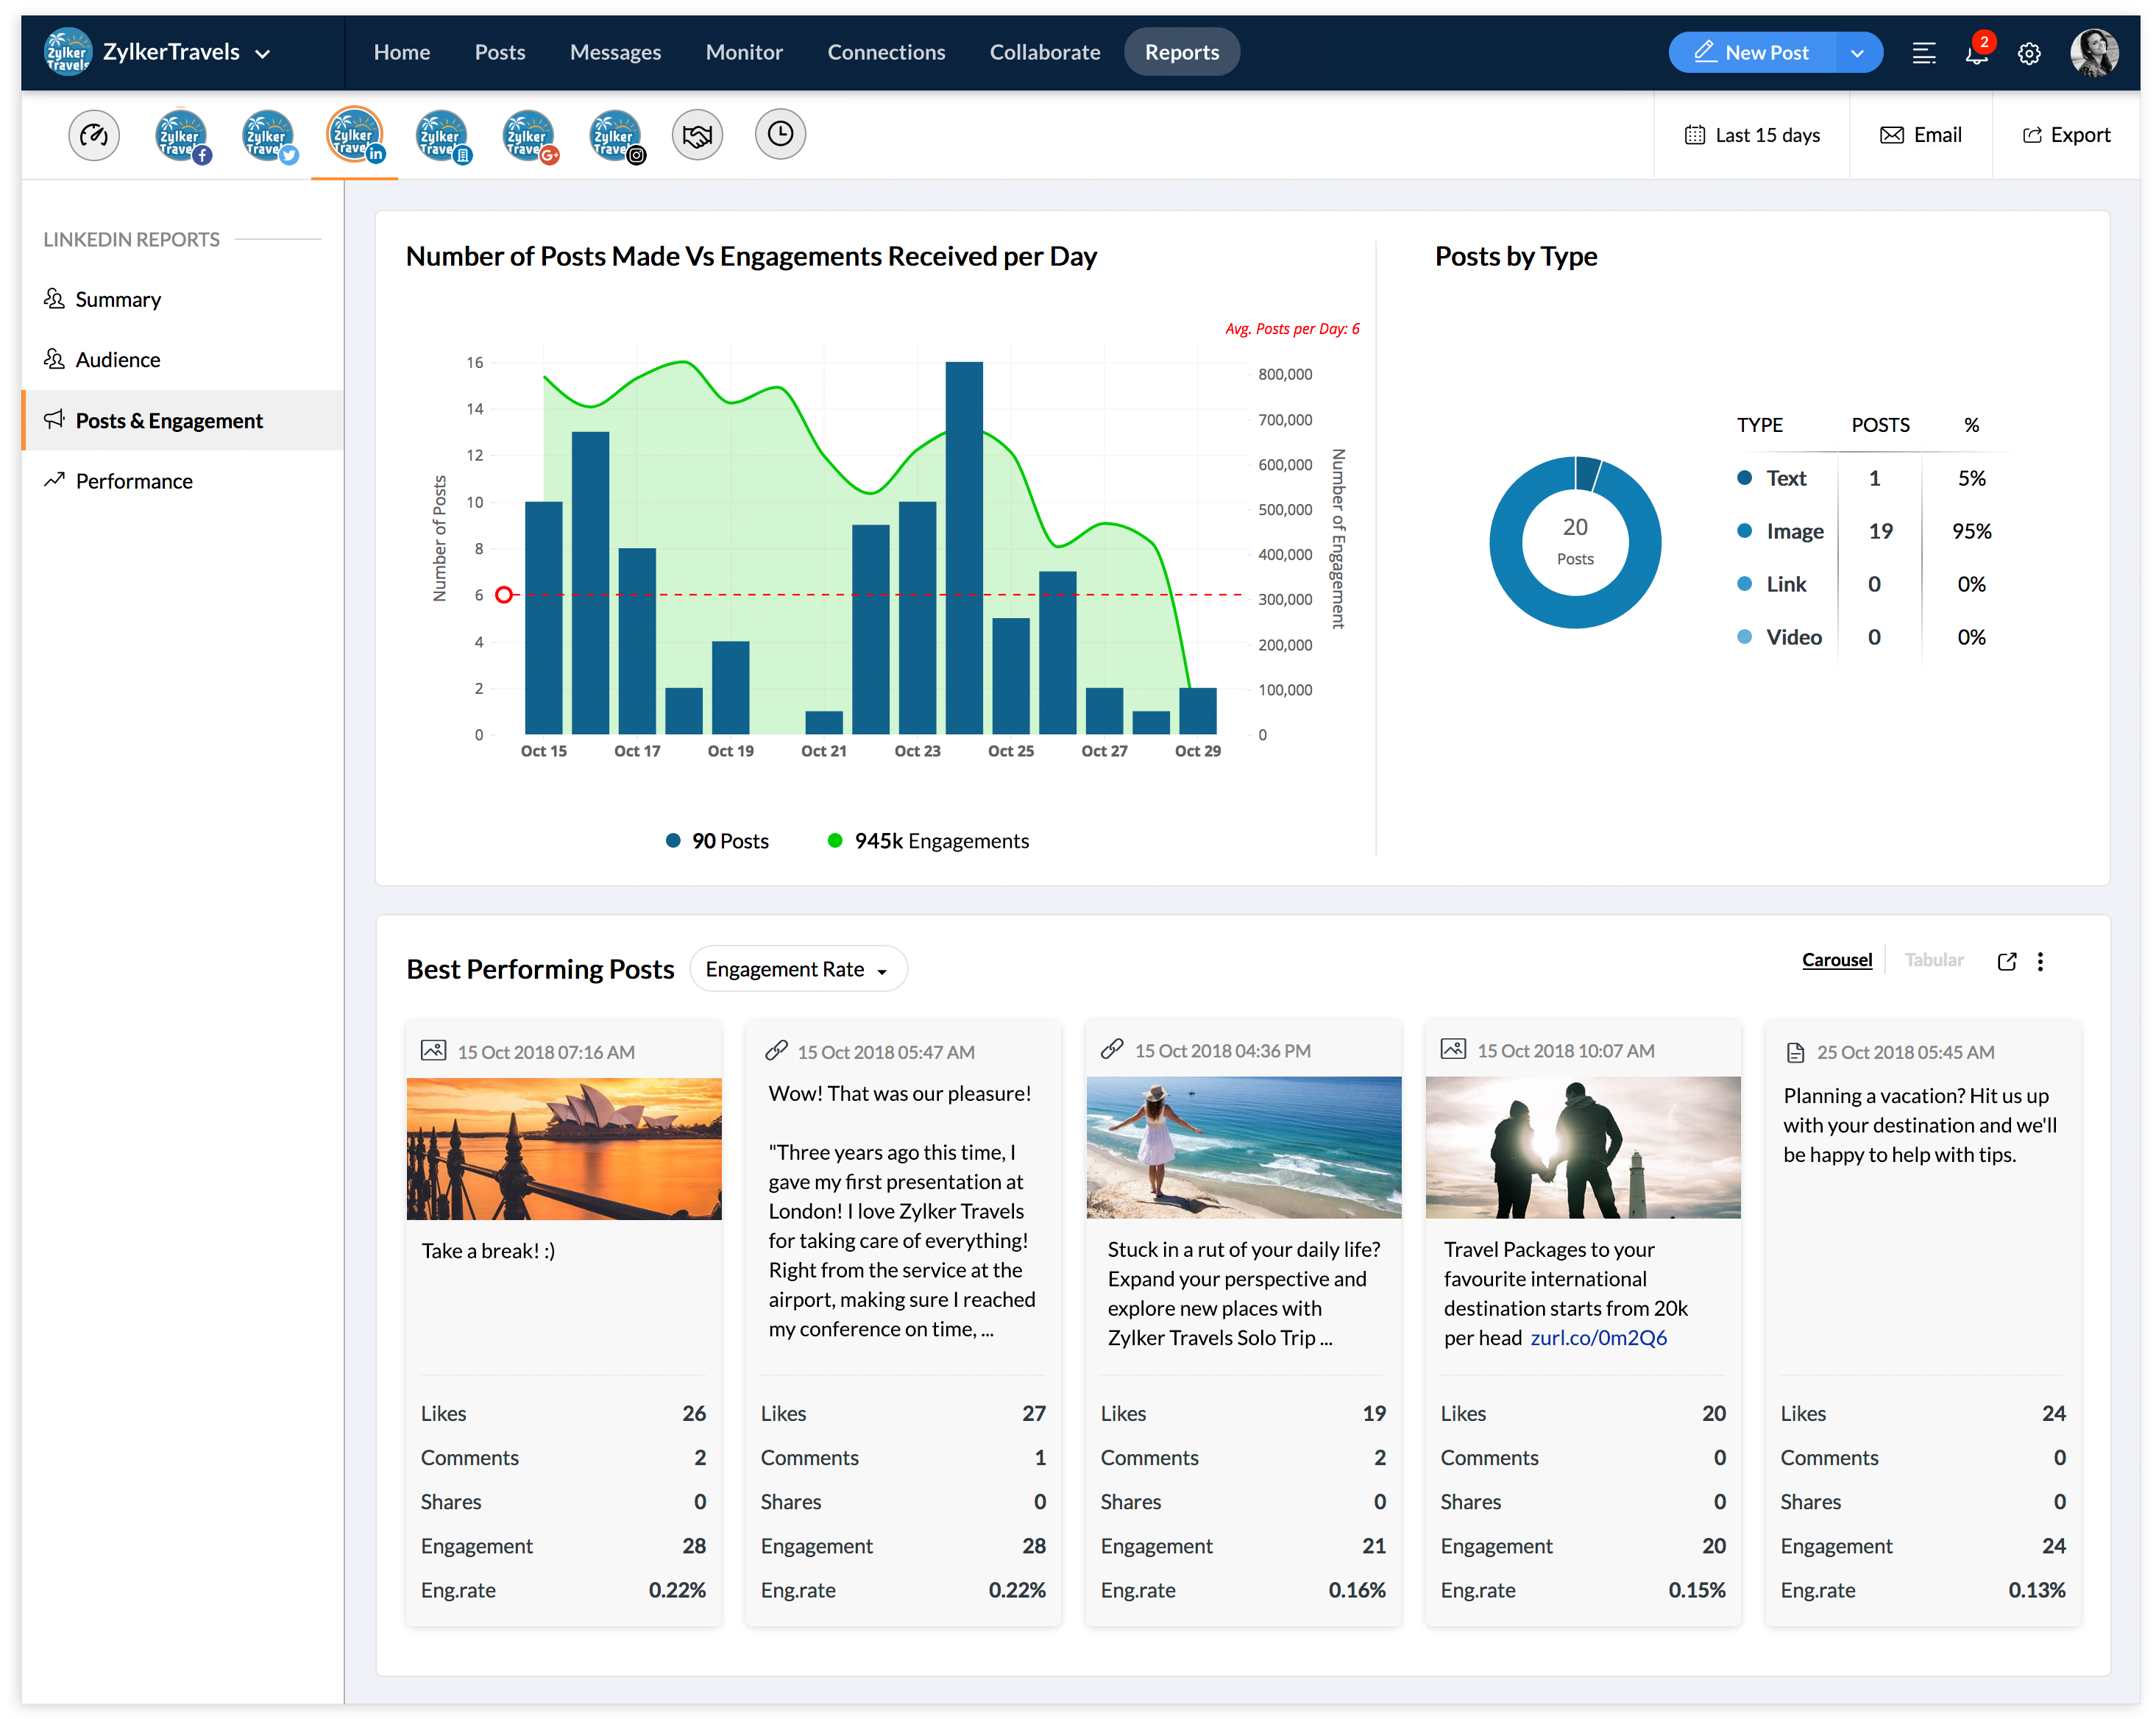Select the Twitter Zylker Travels channel icon

click(x=268, y=135)
